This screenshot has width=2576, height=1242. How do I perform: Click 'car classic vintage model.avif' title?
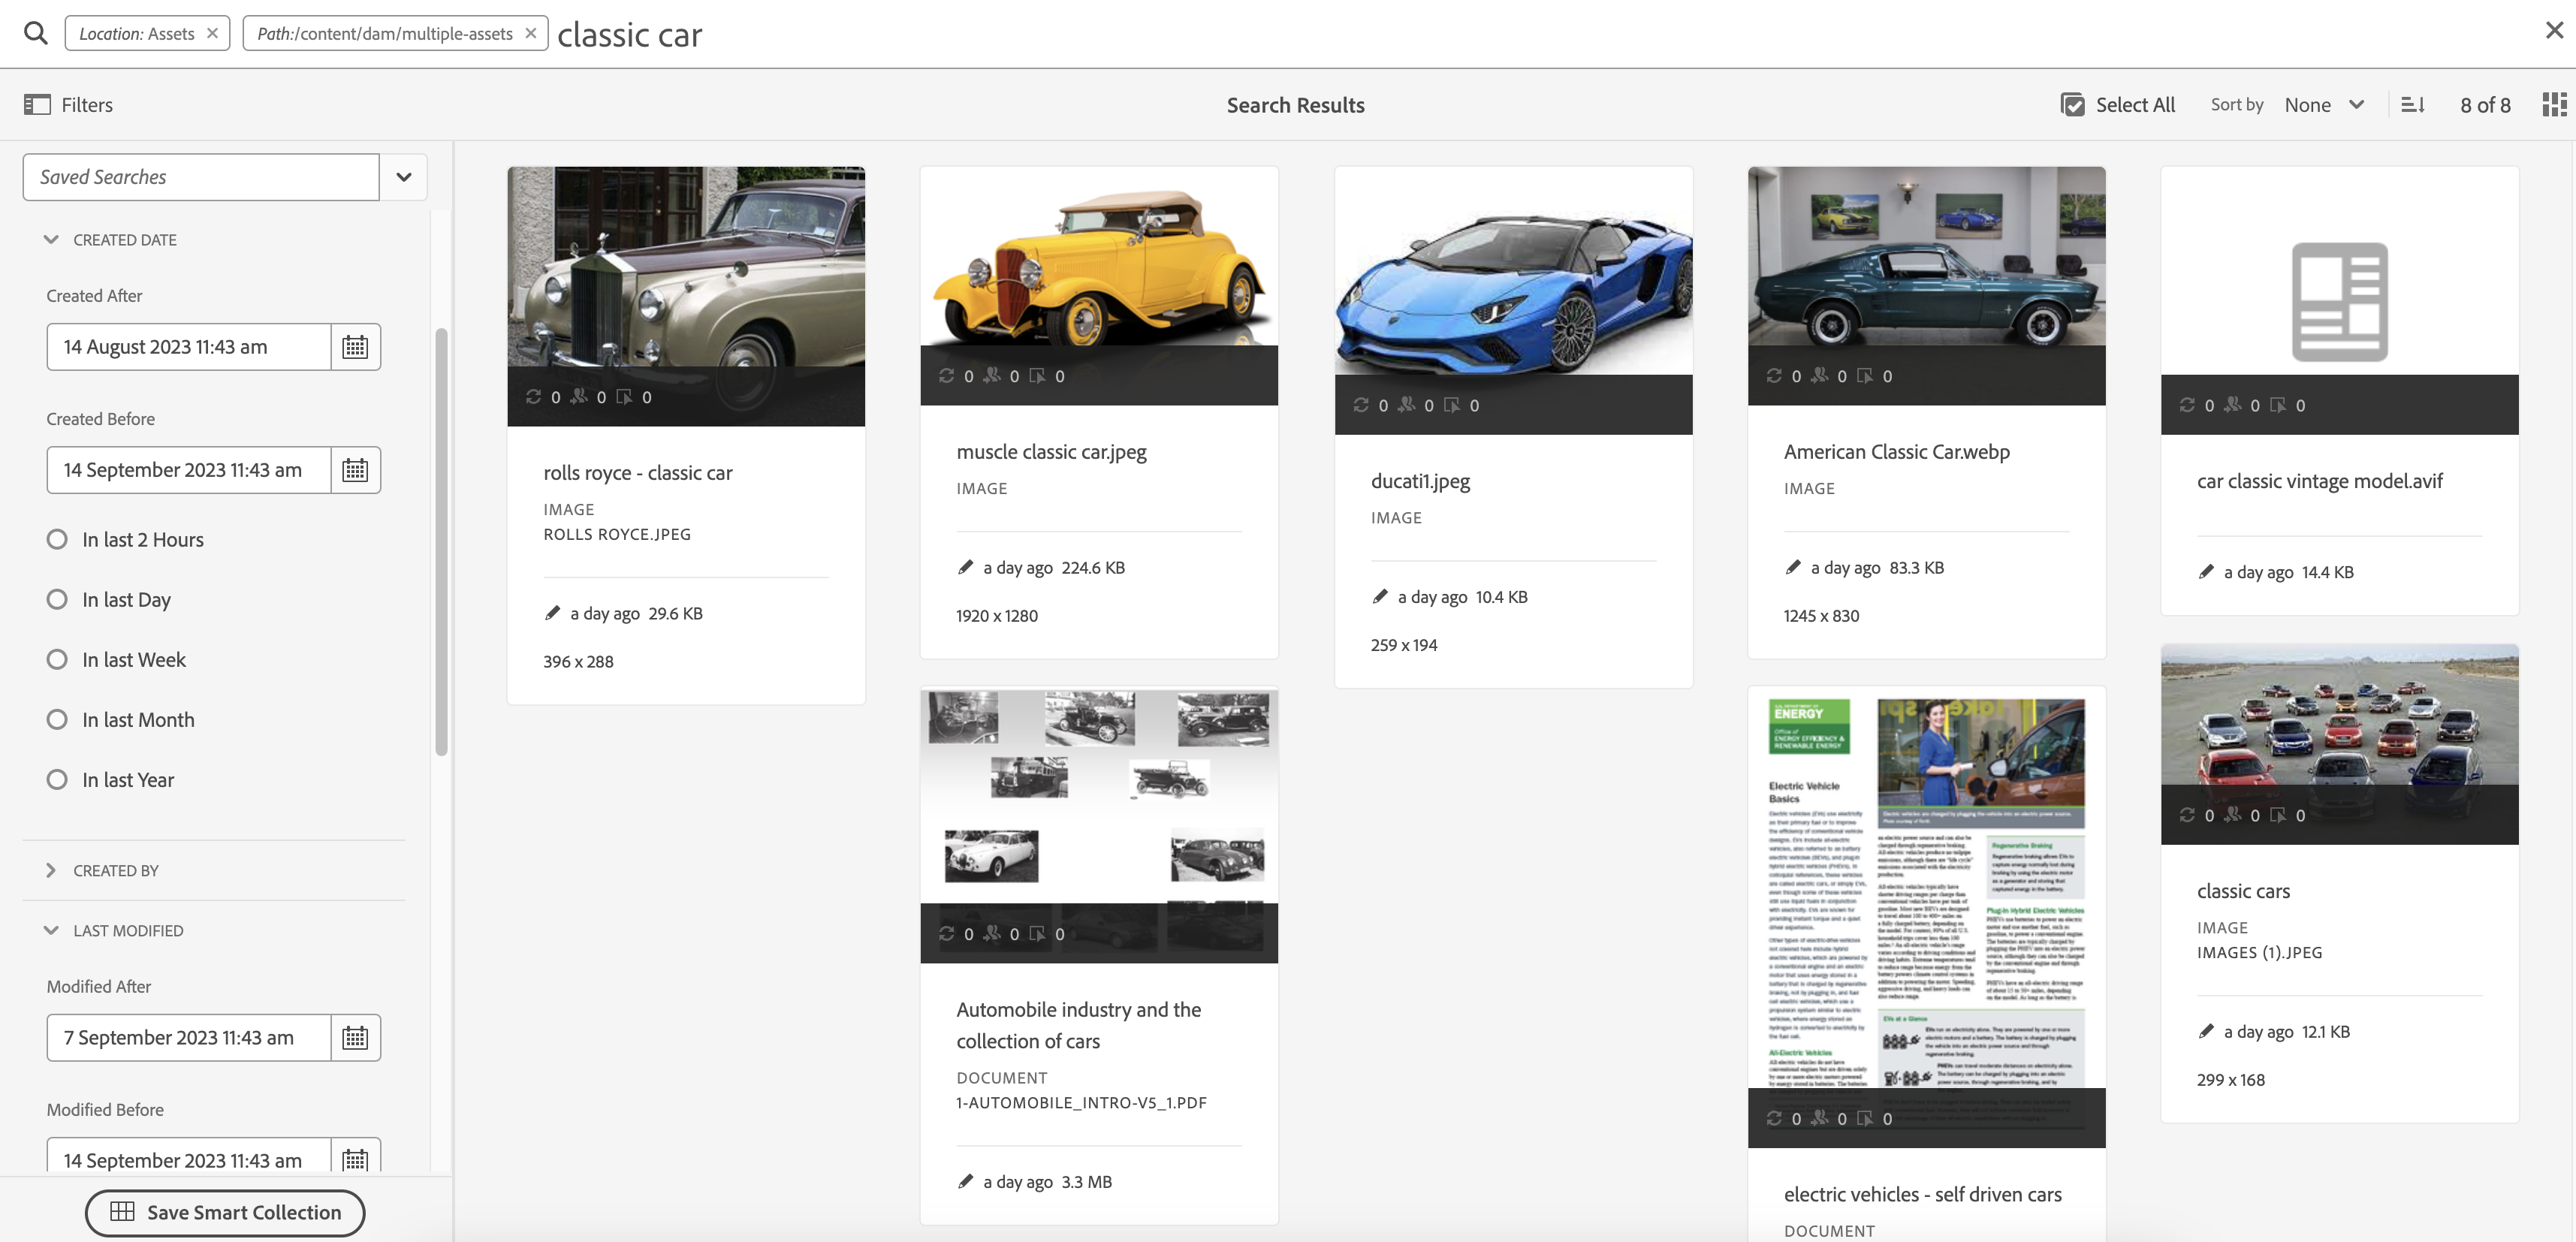[2319, 480]
